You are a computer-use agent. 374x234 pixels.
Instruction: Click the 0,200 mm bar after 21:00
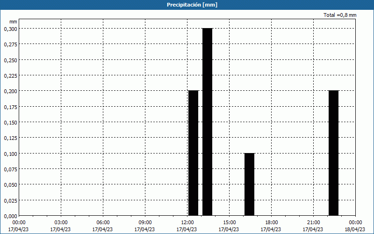[333, 153]
